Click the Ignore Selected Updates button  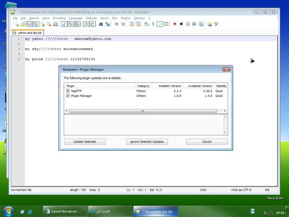(x=147, y=142)
